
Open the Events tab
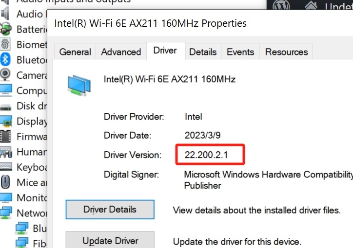(240, 52)
